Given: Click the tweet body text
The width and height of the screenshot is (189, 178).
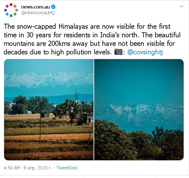Looking at the screenshot, I should tap(92, 39).
